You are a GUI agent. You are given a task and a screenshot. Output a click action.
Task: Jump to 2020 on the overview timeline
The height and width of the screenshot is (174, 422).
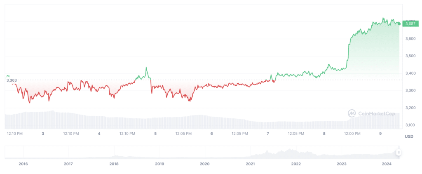point(205,164)
